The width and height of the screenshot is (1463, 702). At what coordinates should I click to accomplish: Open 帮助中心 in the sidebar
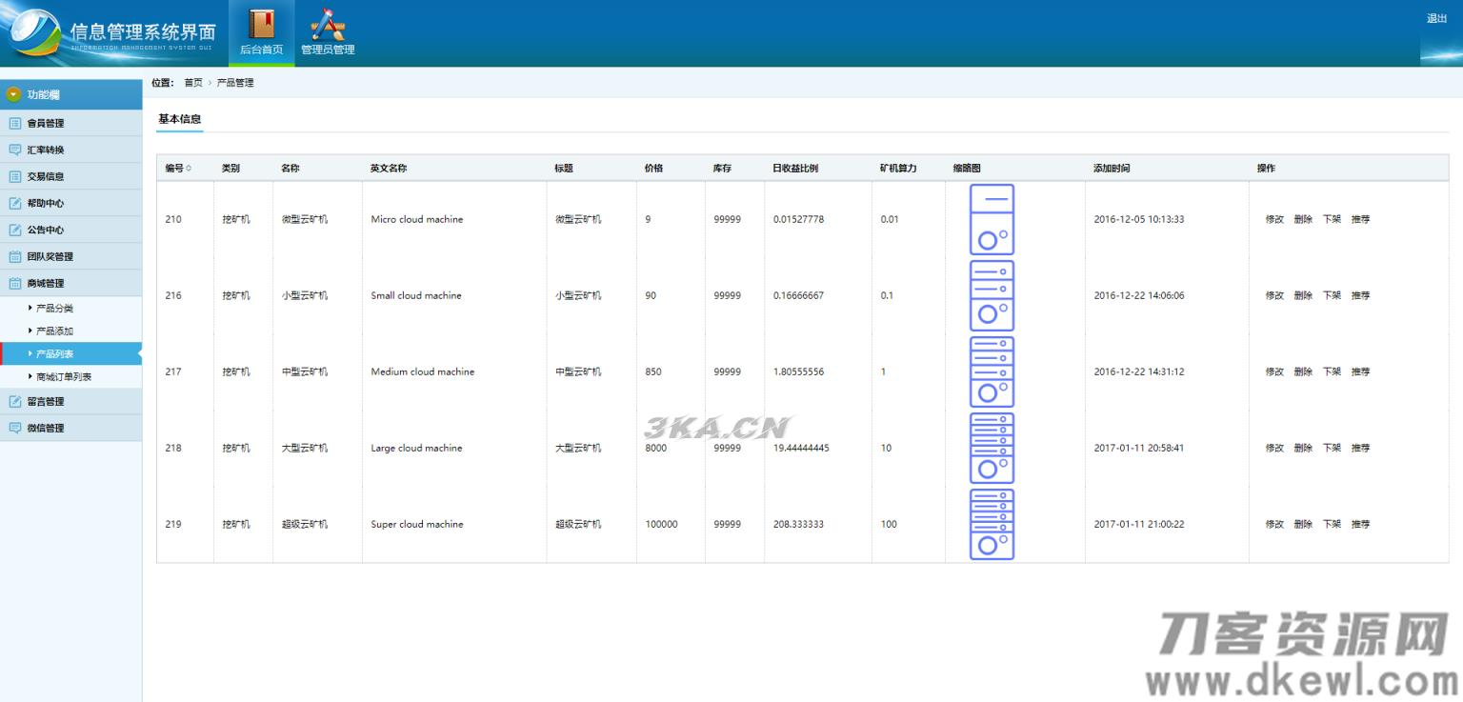pyautogui.click(x=70, y=203)
